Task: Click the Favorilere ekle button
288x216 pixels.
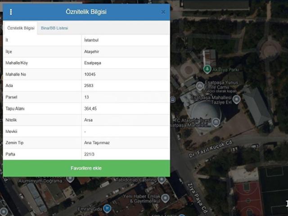Action: click(x=86, y=168)
